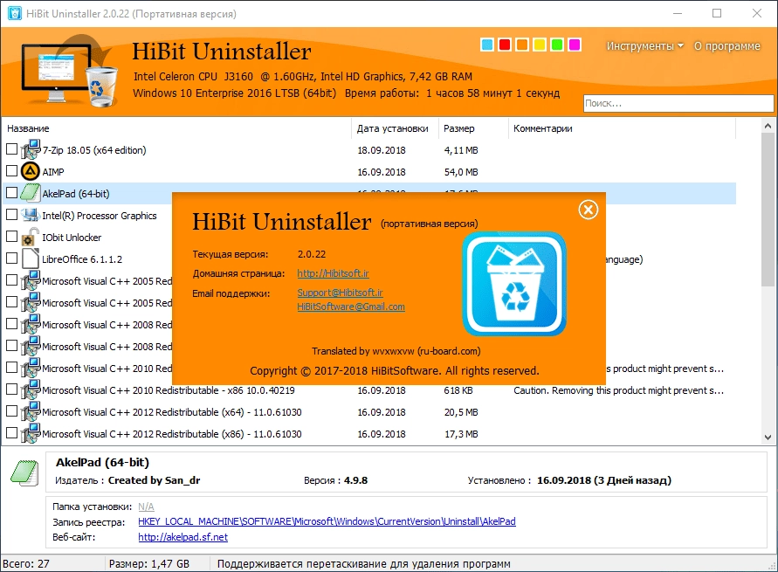Open the Инструменты dropdown menu
The image size is (778, 572).
[644, 46]
